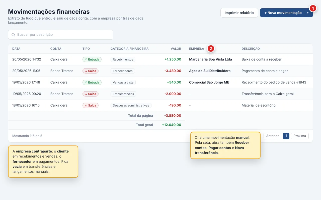Click the Saída badge in the Transferências row
Viewport: 321px width, 200px height.
91,94
